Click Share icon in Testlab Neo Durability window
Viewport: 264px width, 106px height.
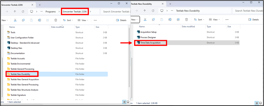178,20
